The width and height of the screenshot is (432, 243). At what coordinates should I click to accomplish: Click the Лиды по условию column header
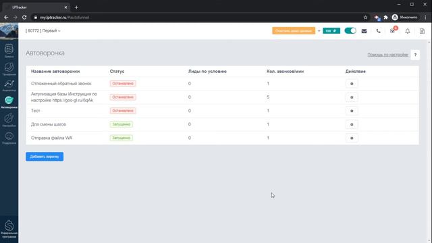point(207,72)
